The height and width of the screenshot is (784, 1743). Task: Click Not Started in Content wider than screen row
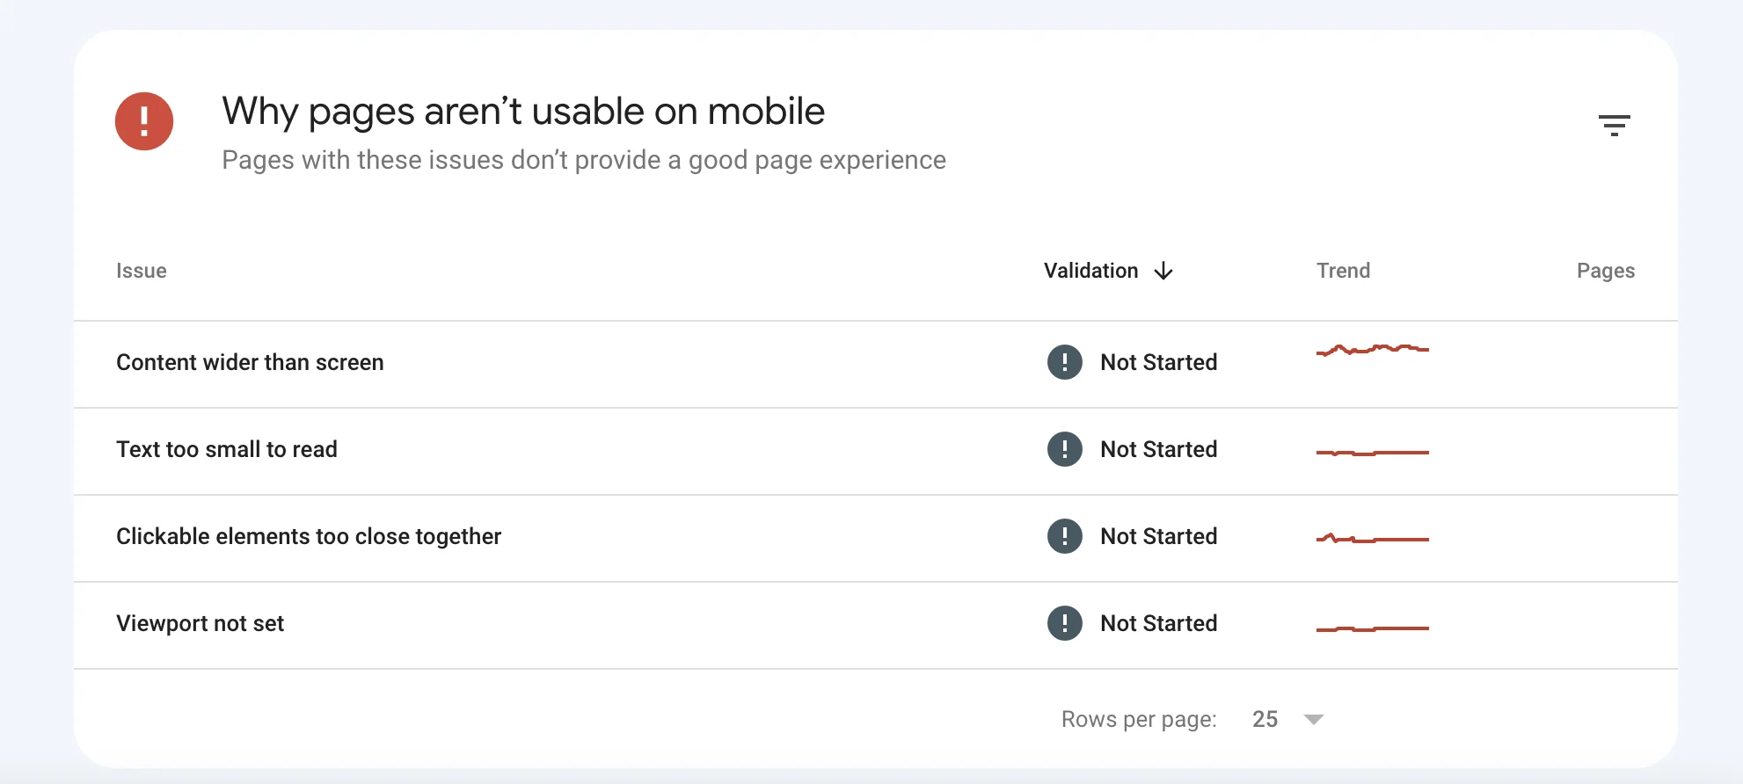point(1159,362)
